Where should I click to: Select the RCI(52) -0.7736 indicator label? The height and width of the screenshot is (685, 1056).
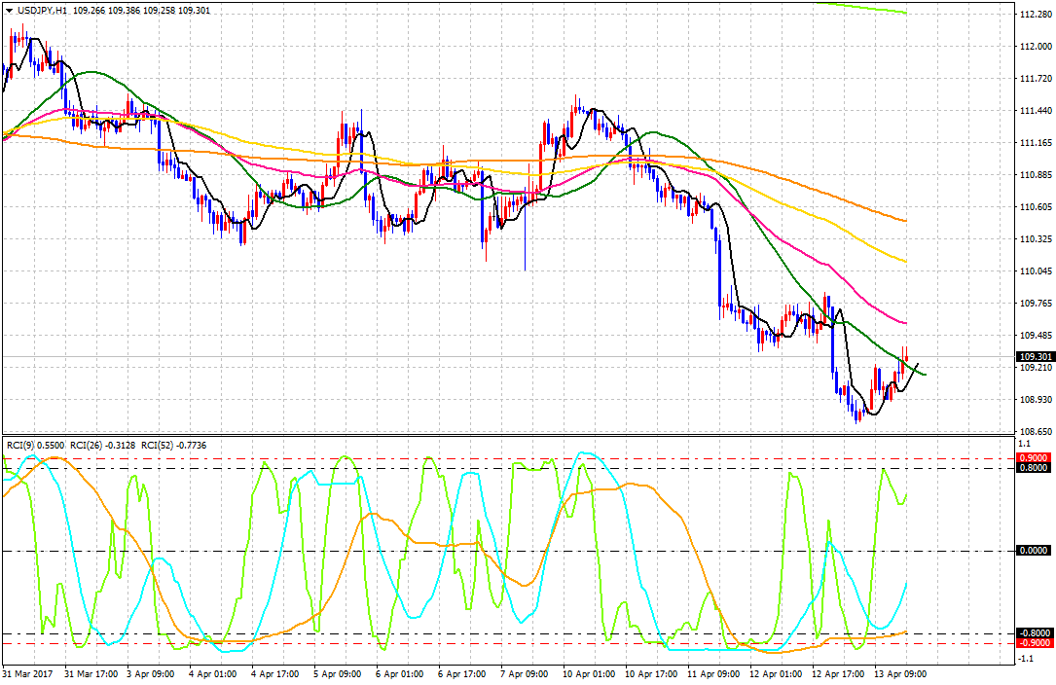click(x=174, y=446)
